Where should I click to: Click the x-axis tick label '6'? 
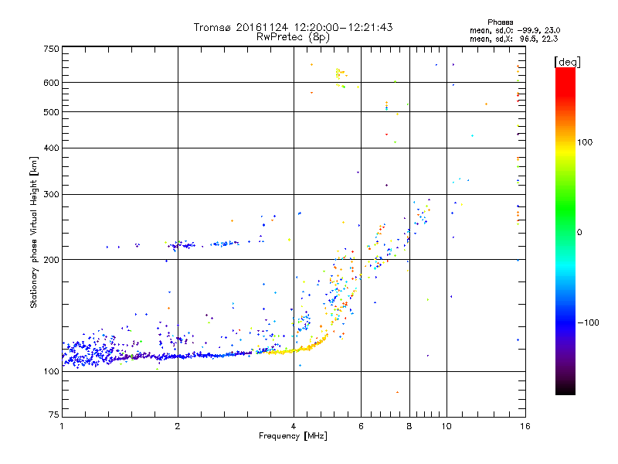pyautogui.click(x=361, y=426)
